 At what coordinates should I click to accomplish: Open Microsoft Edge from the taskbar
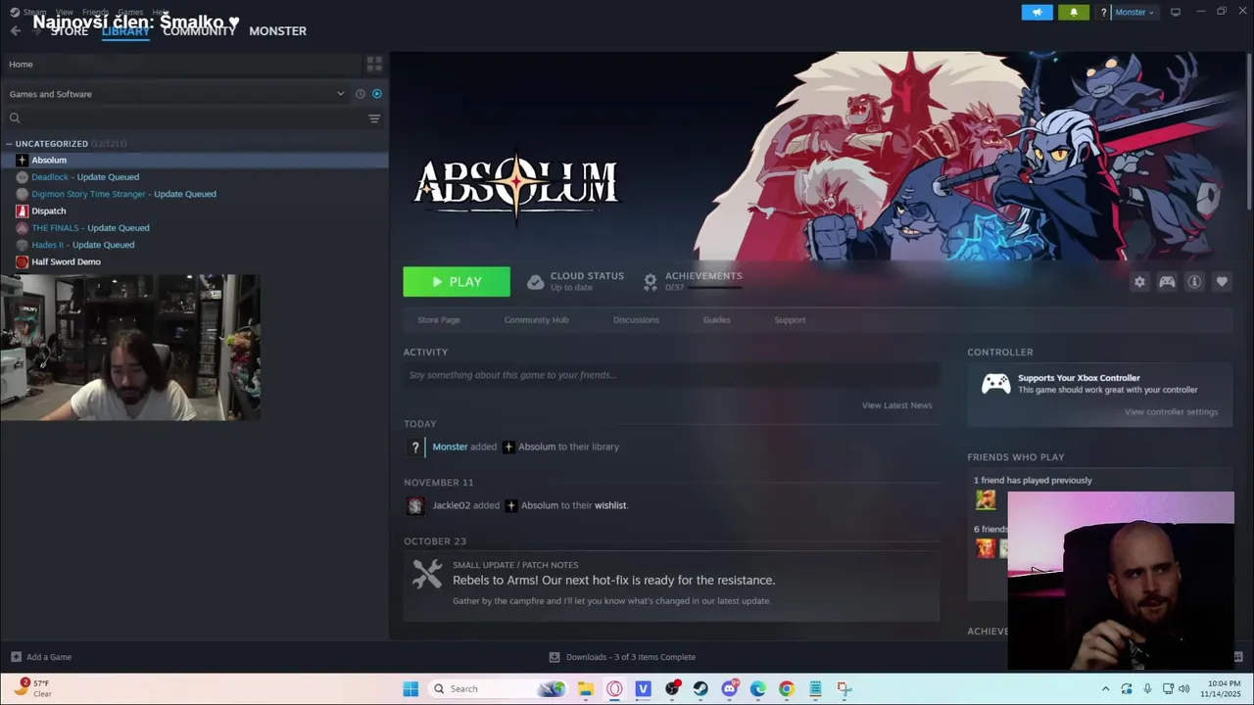pyautogui.click(x=757, y=688)
